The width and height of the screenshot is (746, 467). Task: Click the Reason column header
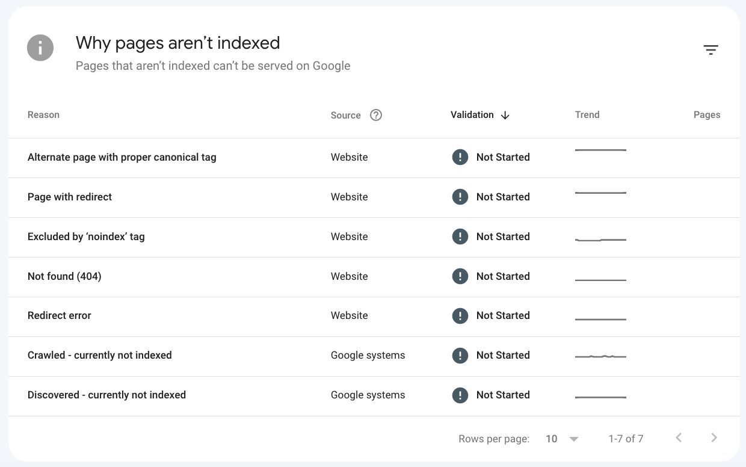click(43, 115)
